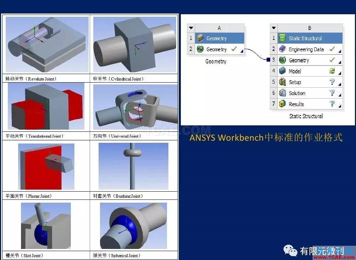Viewport: 356px width, 260px height.
Task: Click the blue link connector at B3
Action: [268, 60]
